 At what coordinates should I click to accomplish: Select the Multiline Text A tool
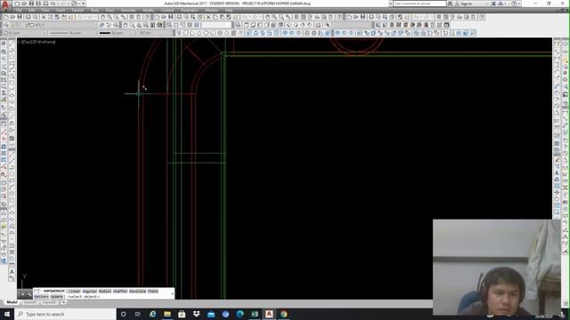click(12, 271)
